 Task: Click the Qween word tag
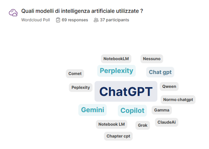[169, 86]
